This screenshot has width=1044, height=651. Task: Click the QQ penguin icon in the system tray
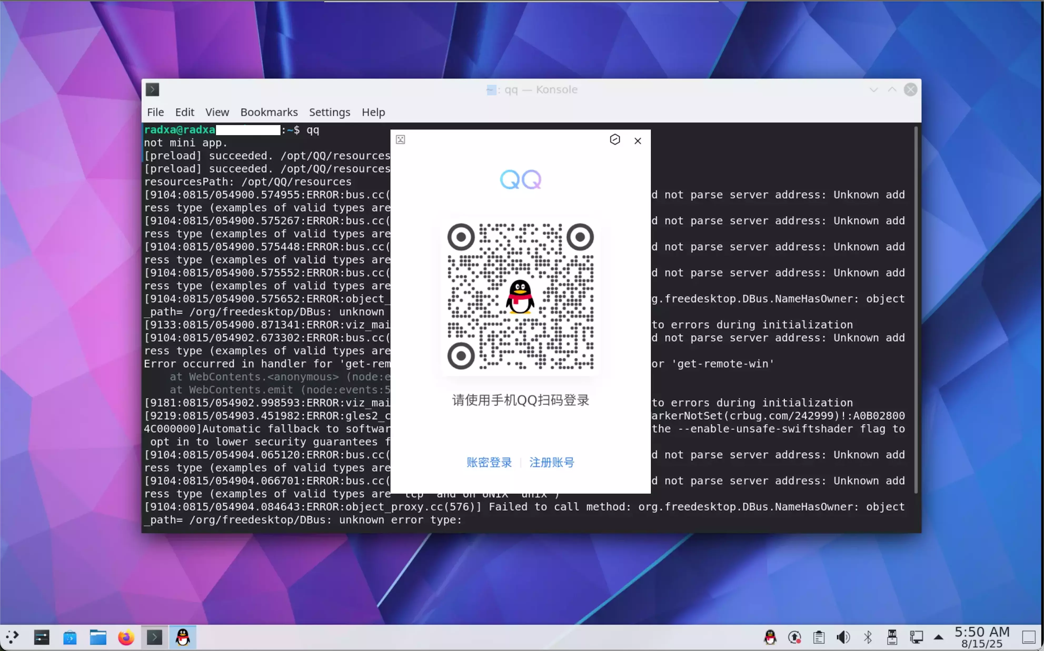[x=770, y=637]
